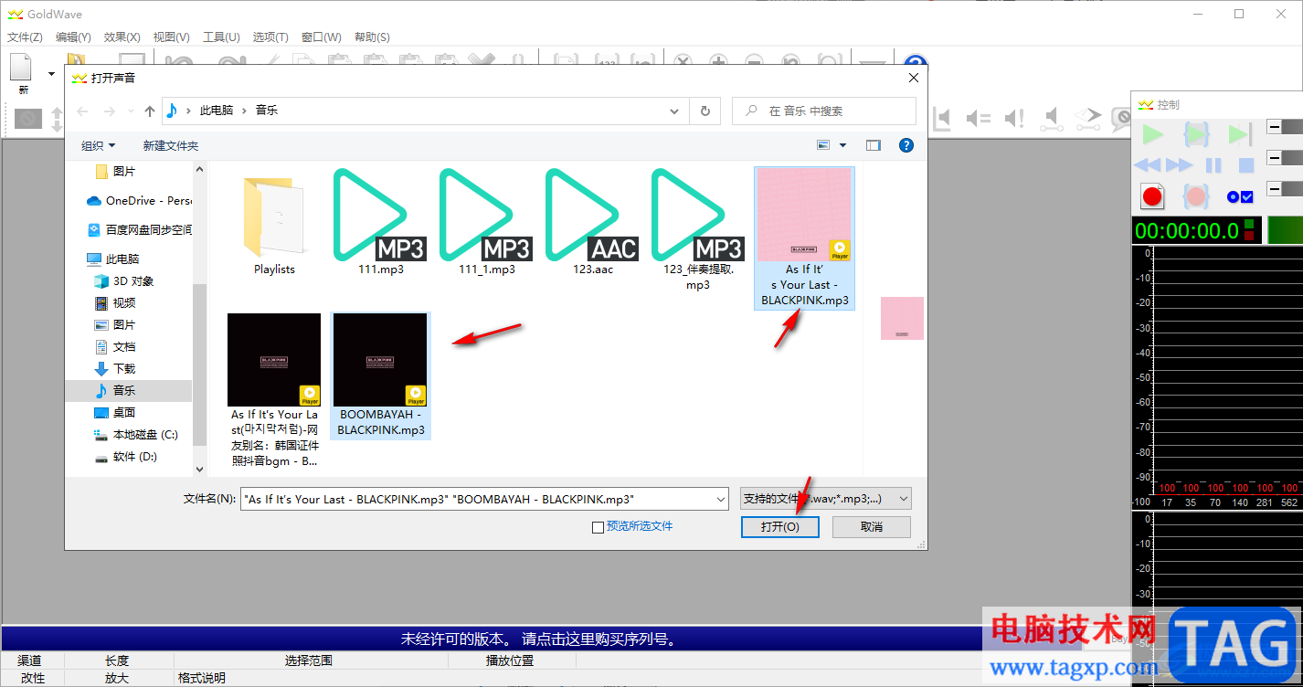Viewport: 1303px width, 687px height.
Task: Select BOOMBAYAH - BLACKPINK.mp3 file
Action: pos(381,375)
